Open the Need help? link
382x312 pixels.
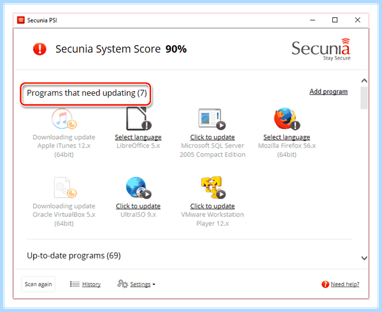pos(345,284)
